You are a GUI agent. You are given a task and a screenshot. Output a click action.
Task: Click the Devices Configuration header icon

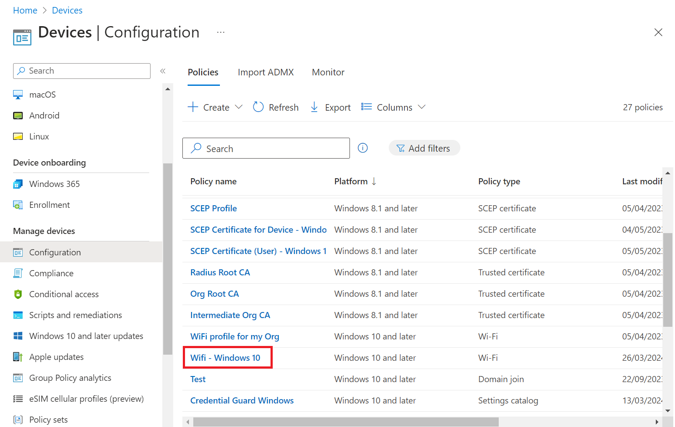(x=22, y=37)
